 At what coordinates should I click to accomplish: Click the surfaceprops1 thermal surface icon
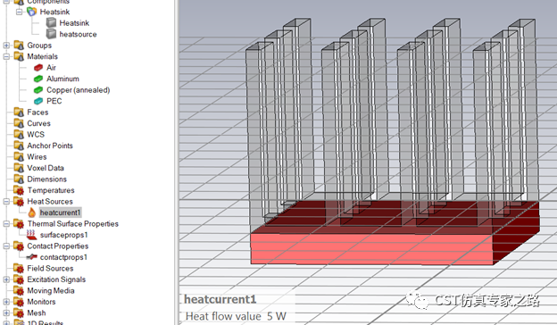[x=31, y=235]
